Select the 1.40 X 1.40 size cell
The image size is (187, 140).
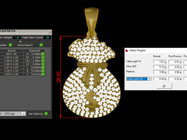11,74
